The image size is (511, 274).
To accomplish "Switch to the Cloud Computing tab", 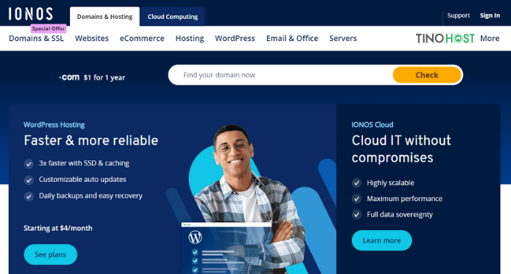I will coord(173,17).
